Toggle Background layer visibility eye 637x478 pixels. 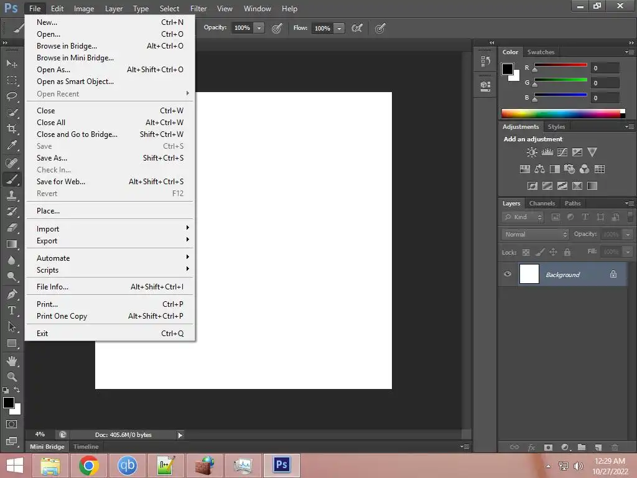click(x=508, y=274)
